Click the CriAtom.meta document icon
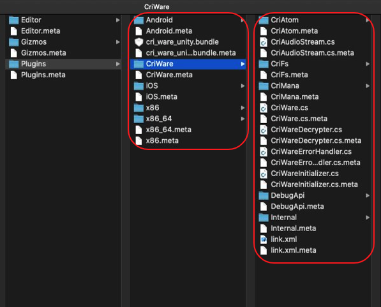 click(264, 31)
